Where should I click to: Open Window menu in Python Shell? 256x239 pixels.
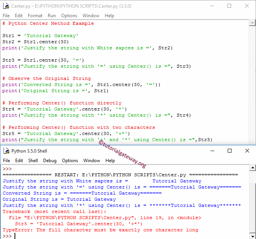point(92,161)
